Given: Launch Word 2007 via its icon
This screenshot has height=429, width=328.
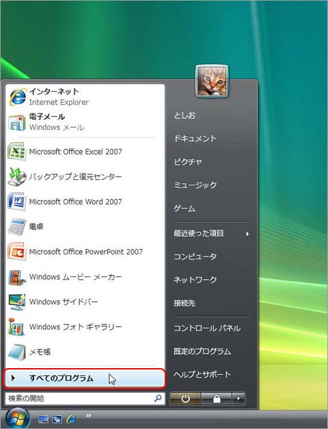Looking at the screenshot, I should [17, 202].
